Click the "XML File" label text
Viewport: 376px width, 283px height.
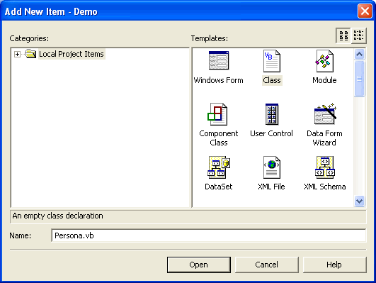[271, 187]
